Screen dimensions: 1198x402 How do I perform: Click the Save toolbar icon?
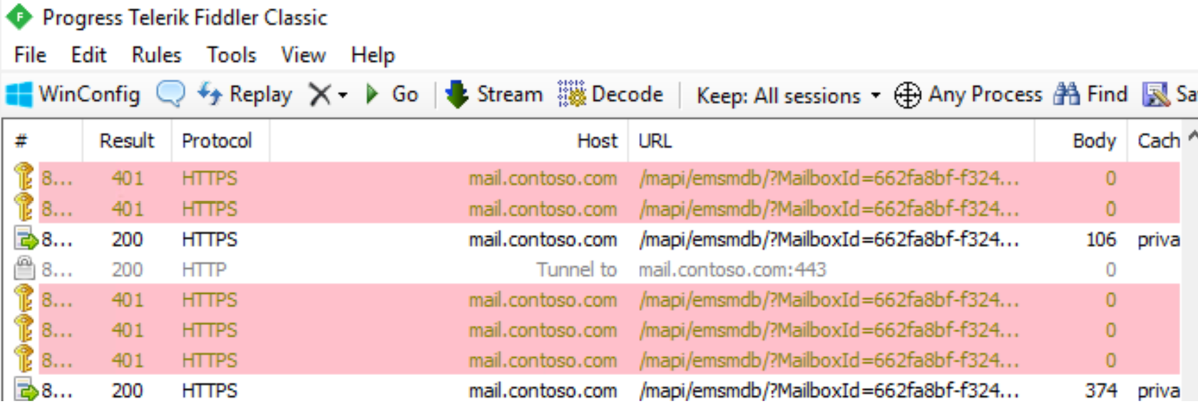(1155, 95)
